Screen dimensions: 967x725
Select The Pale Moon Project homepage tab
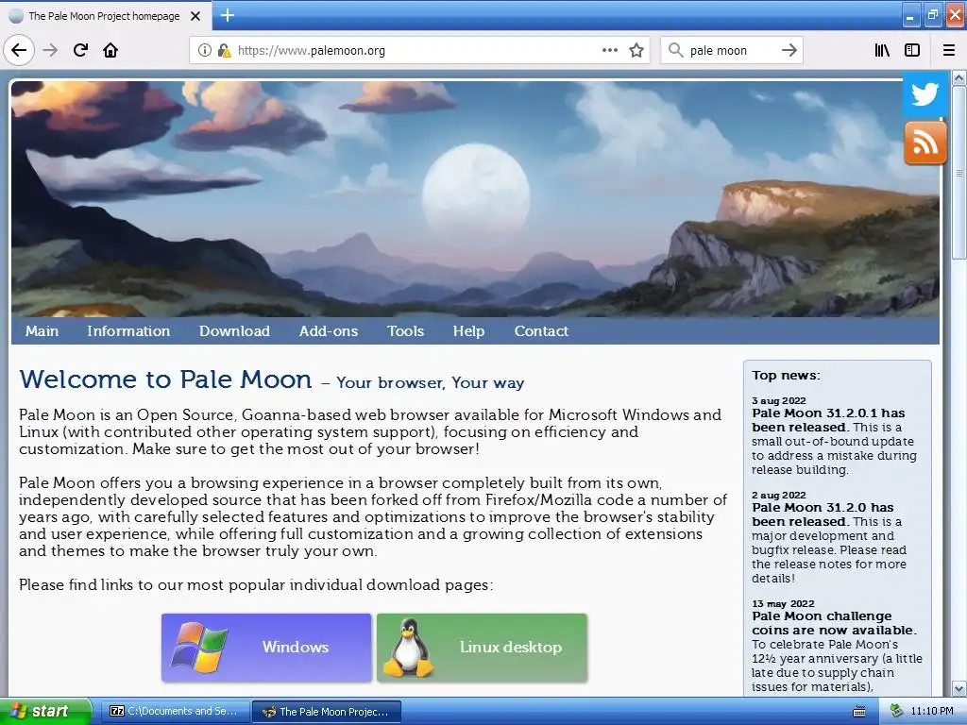[x=105, y=16]
